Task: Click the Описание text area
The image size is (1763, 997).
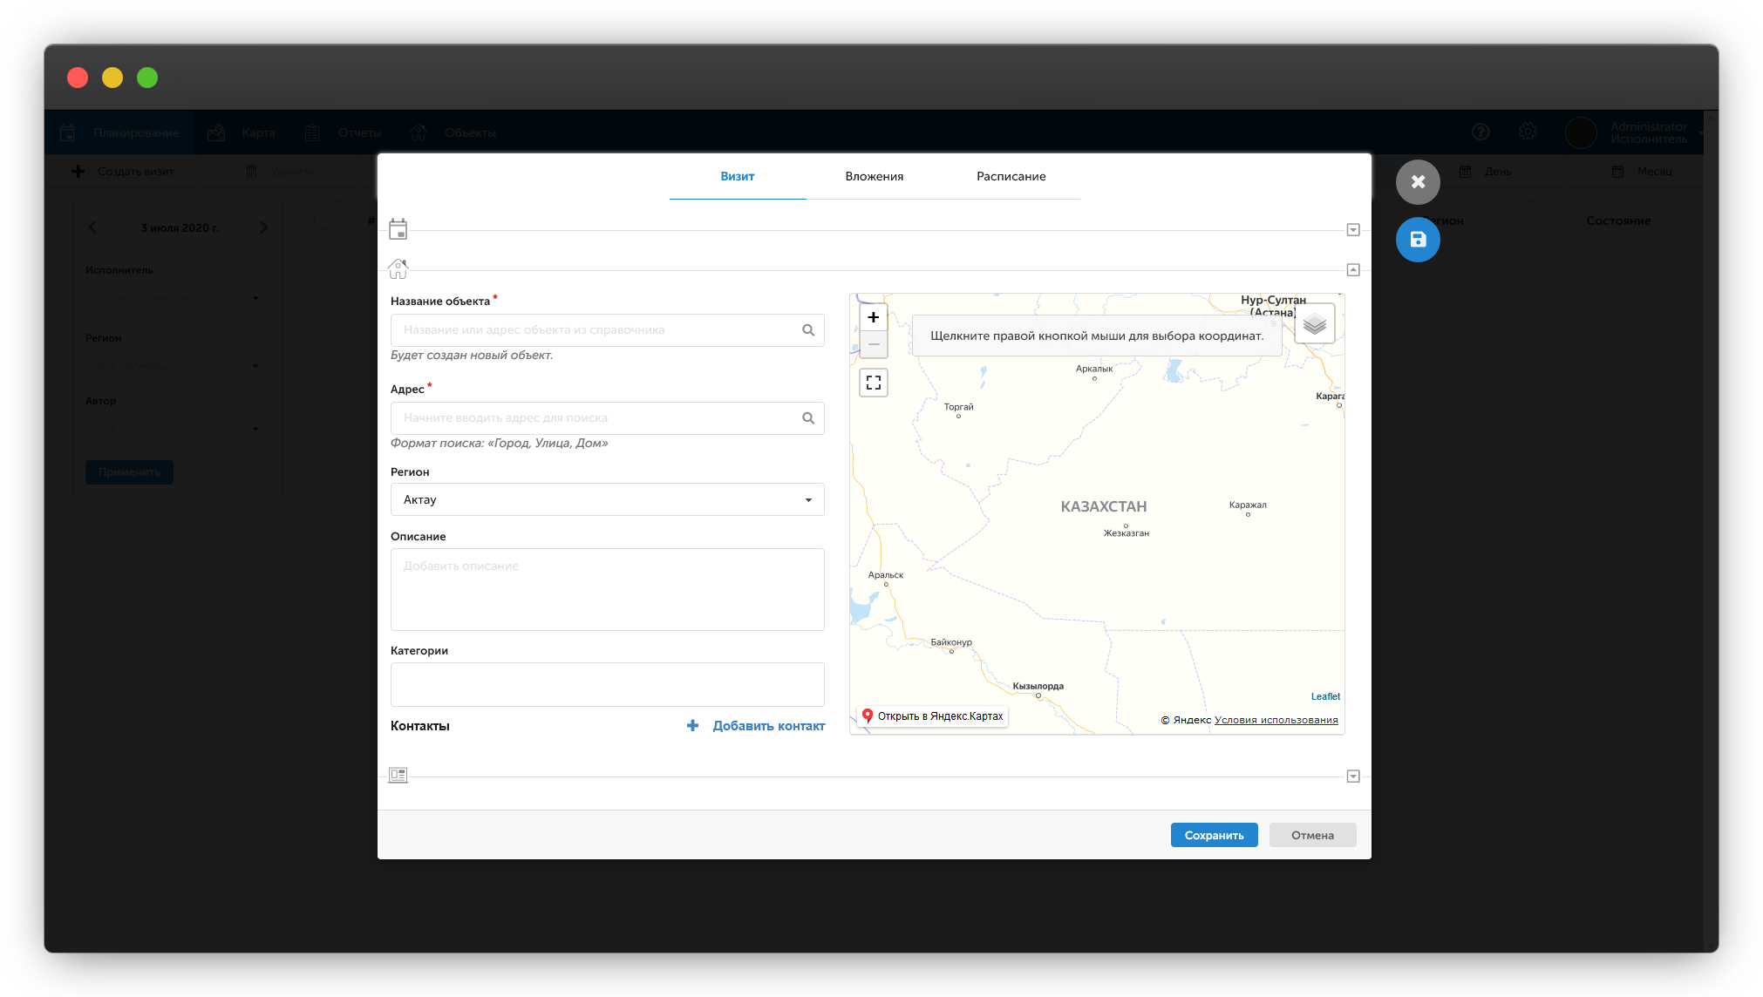Action: coord(608,589)
